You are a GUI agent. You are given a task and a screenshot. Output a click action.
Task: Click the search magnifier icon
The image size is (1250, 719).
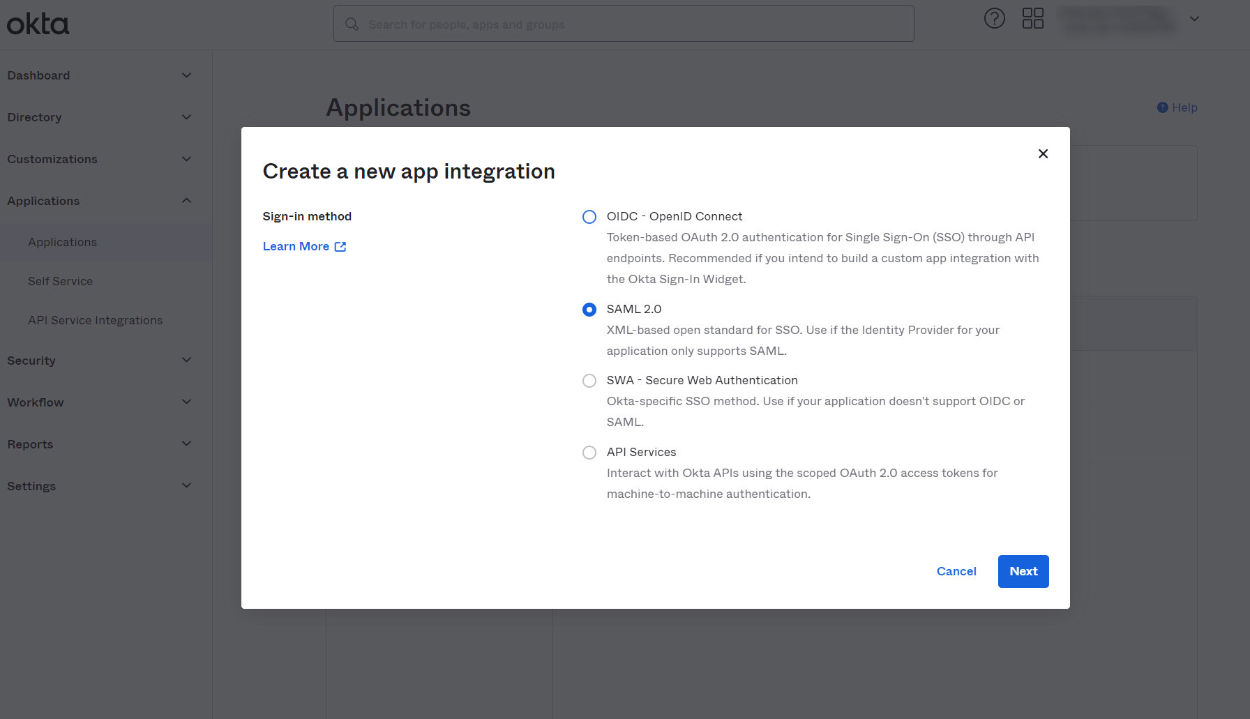click(352, 24)
